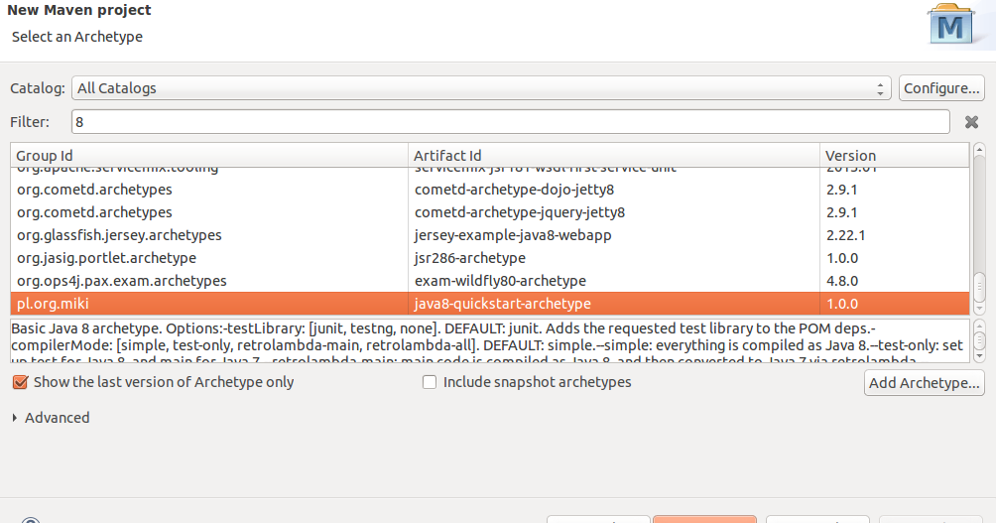This screenshot has width=996, height=523.
Task: Click group id org.glassfish.jersey.archetypes
Action: (119, 235)
